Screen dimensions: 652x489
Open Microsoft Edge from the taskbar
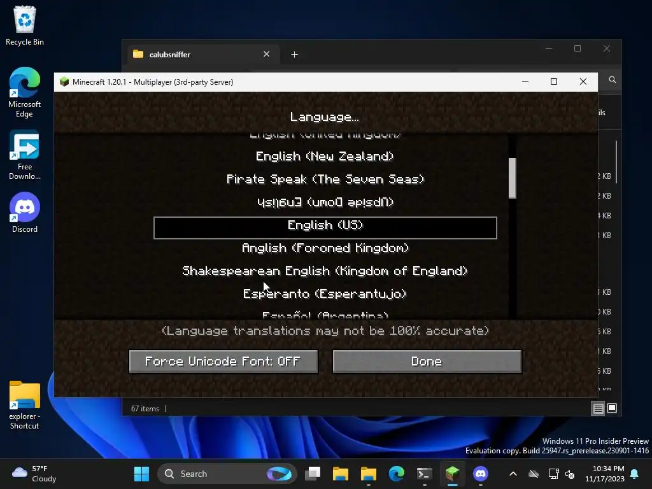[396, 474]
